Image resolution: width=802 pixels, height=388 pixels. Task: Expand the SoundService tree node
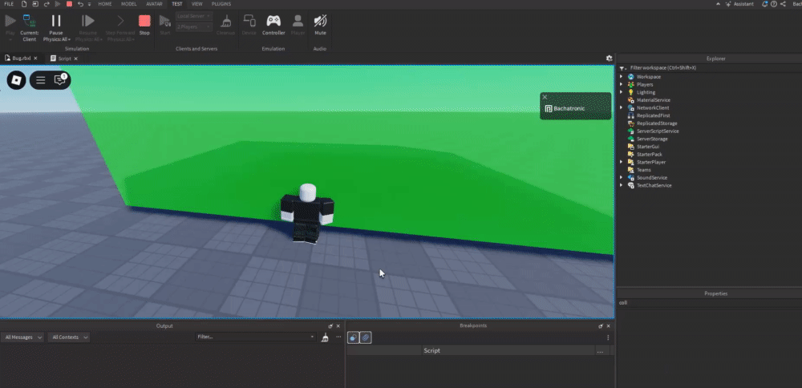(622, 177)
